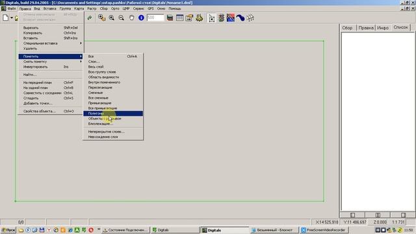Open the Файл menu
The width and height of the screenshot is (416, 234).
pos(12,8)
